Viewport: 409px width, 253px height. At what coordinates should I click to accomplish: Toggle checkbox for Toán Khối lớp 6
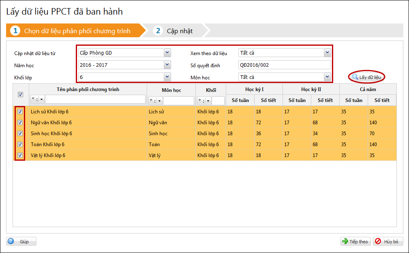click(20, 145)
